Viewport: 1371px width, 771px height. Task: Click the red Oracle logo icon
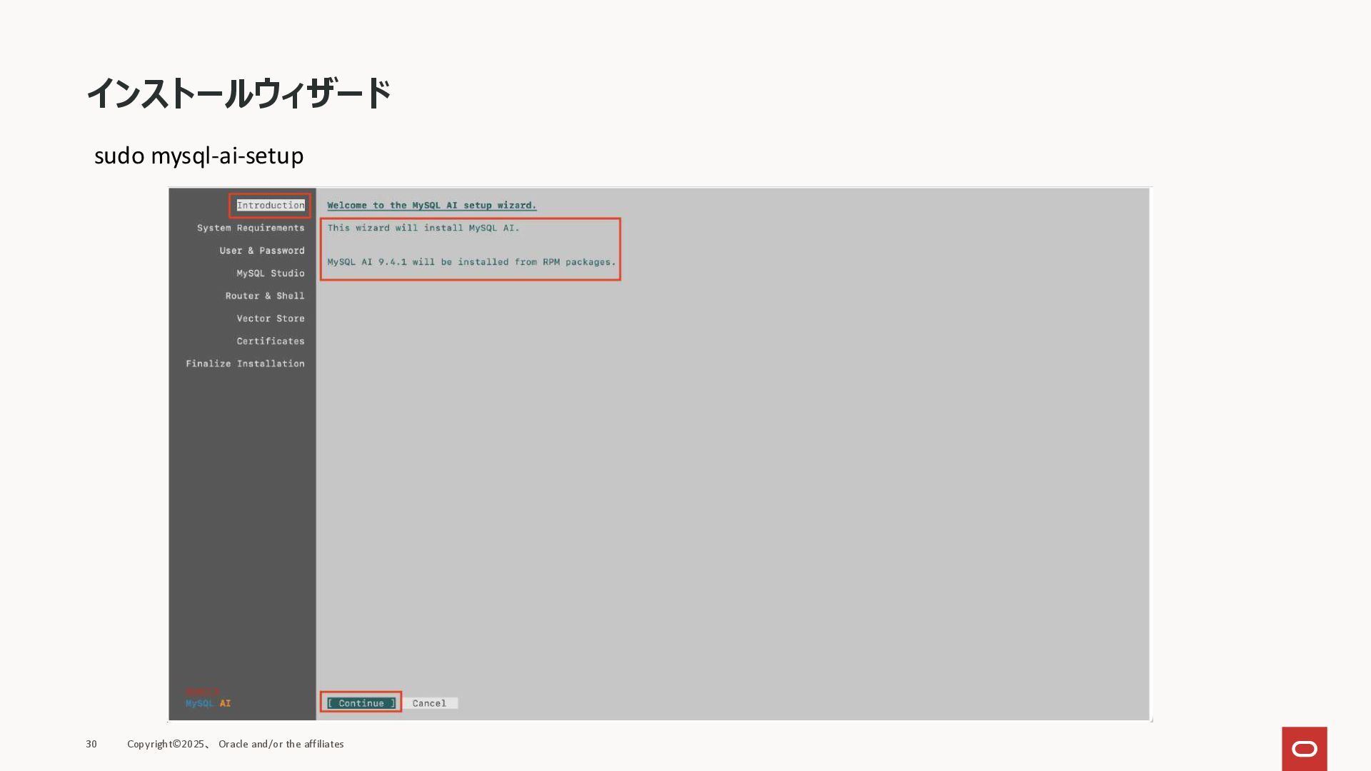click(1304, 749)
